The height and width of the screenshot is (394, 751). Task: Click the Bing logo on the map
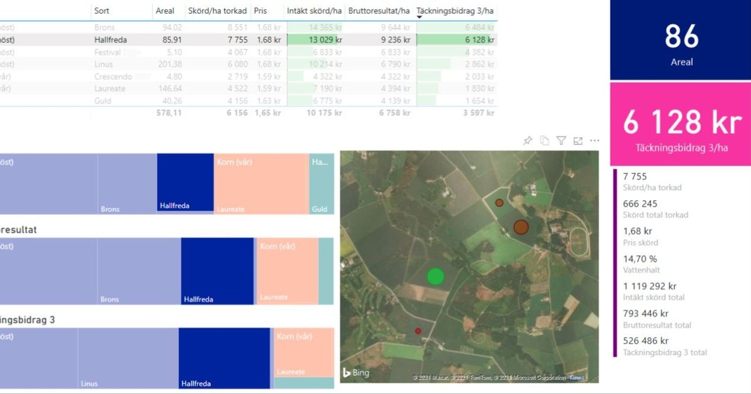pos(356,373)
